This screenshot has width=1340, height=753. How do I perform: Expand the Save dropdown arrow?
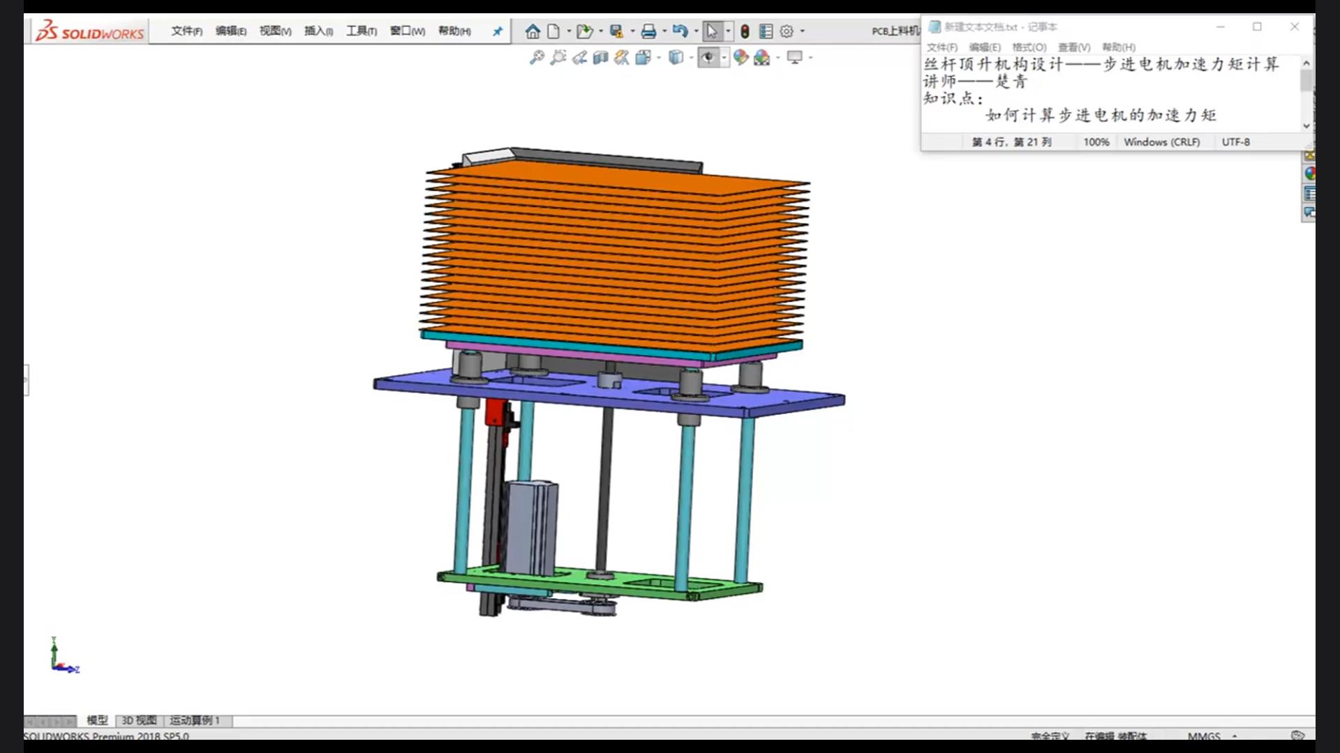[632, 31]
